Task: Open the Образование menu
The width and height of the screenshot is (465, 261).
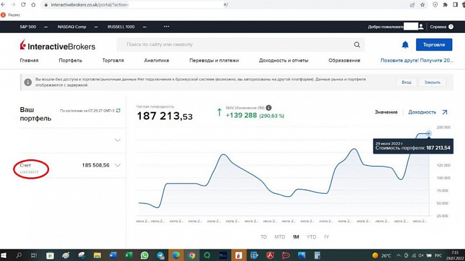Action: (x=344, y=60)
